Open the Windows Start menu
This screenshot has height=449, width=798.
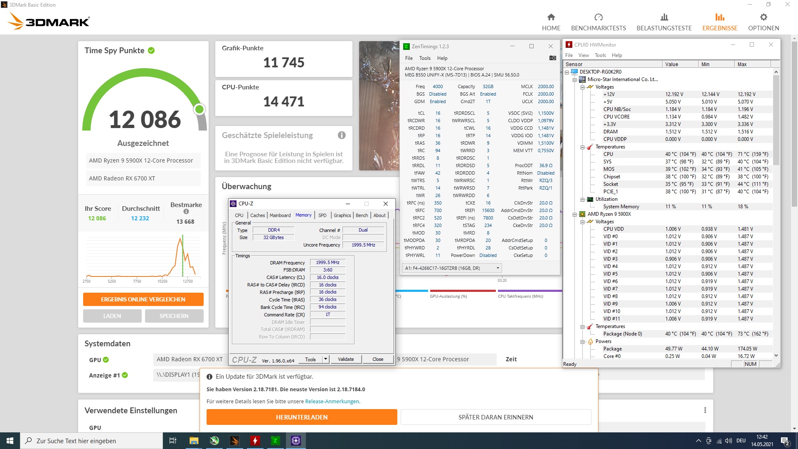(x=10, y=441)
